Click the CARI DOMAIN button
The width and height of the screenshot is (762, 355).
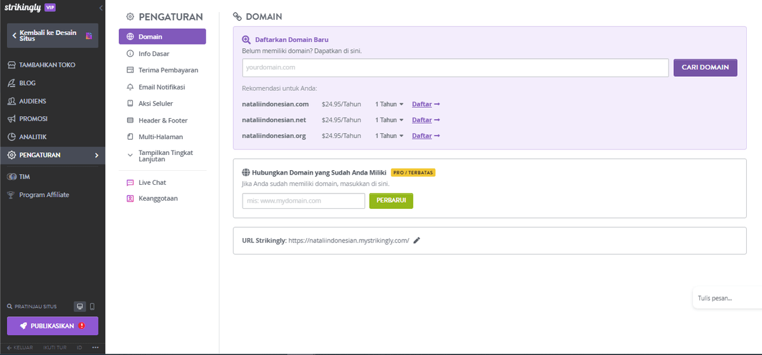click(705, 67)
